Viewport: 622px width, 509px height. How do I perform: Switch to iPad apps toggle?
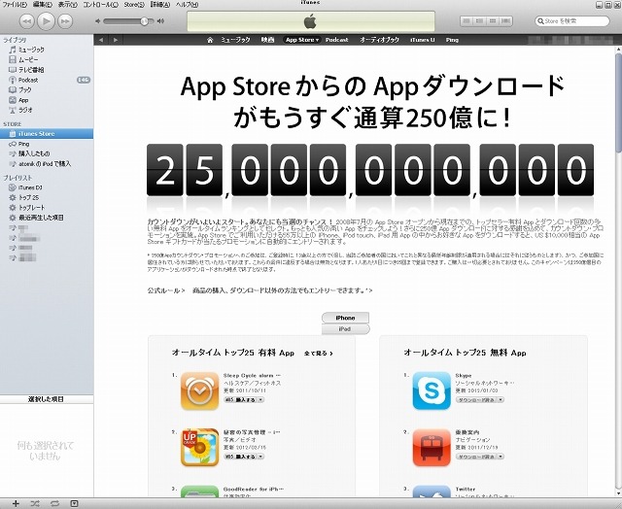click(345, 329)
